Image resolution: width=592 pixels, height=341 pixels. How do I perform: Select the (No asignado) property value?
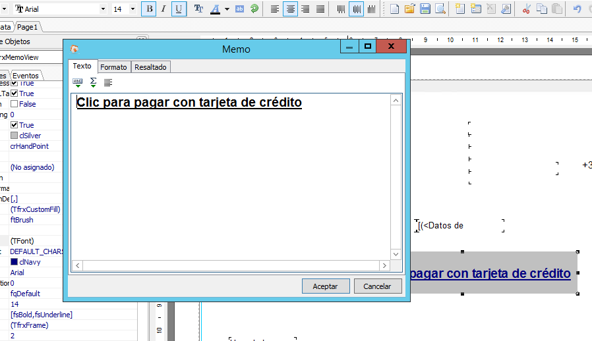click(32, 167)
